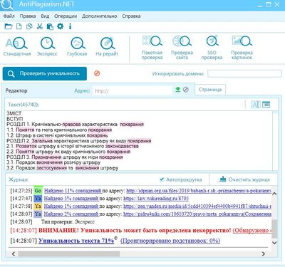Select Глубокая check mode

click(x=77, y=46)
